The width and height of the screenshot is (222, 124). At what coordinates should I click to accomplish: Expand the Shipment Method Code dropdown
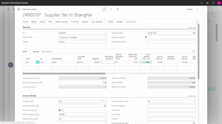(x=194, y=101)
